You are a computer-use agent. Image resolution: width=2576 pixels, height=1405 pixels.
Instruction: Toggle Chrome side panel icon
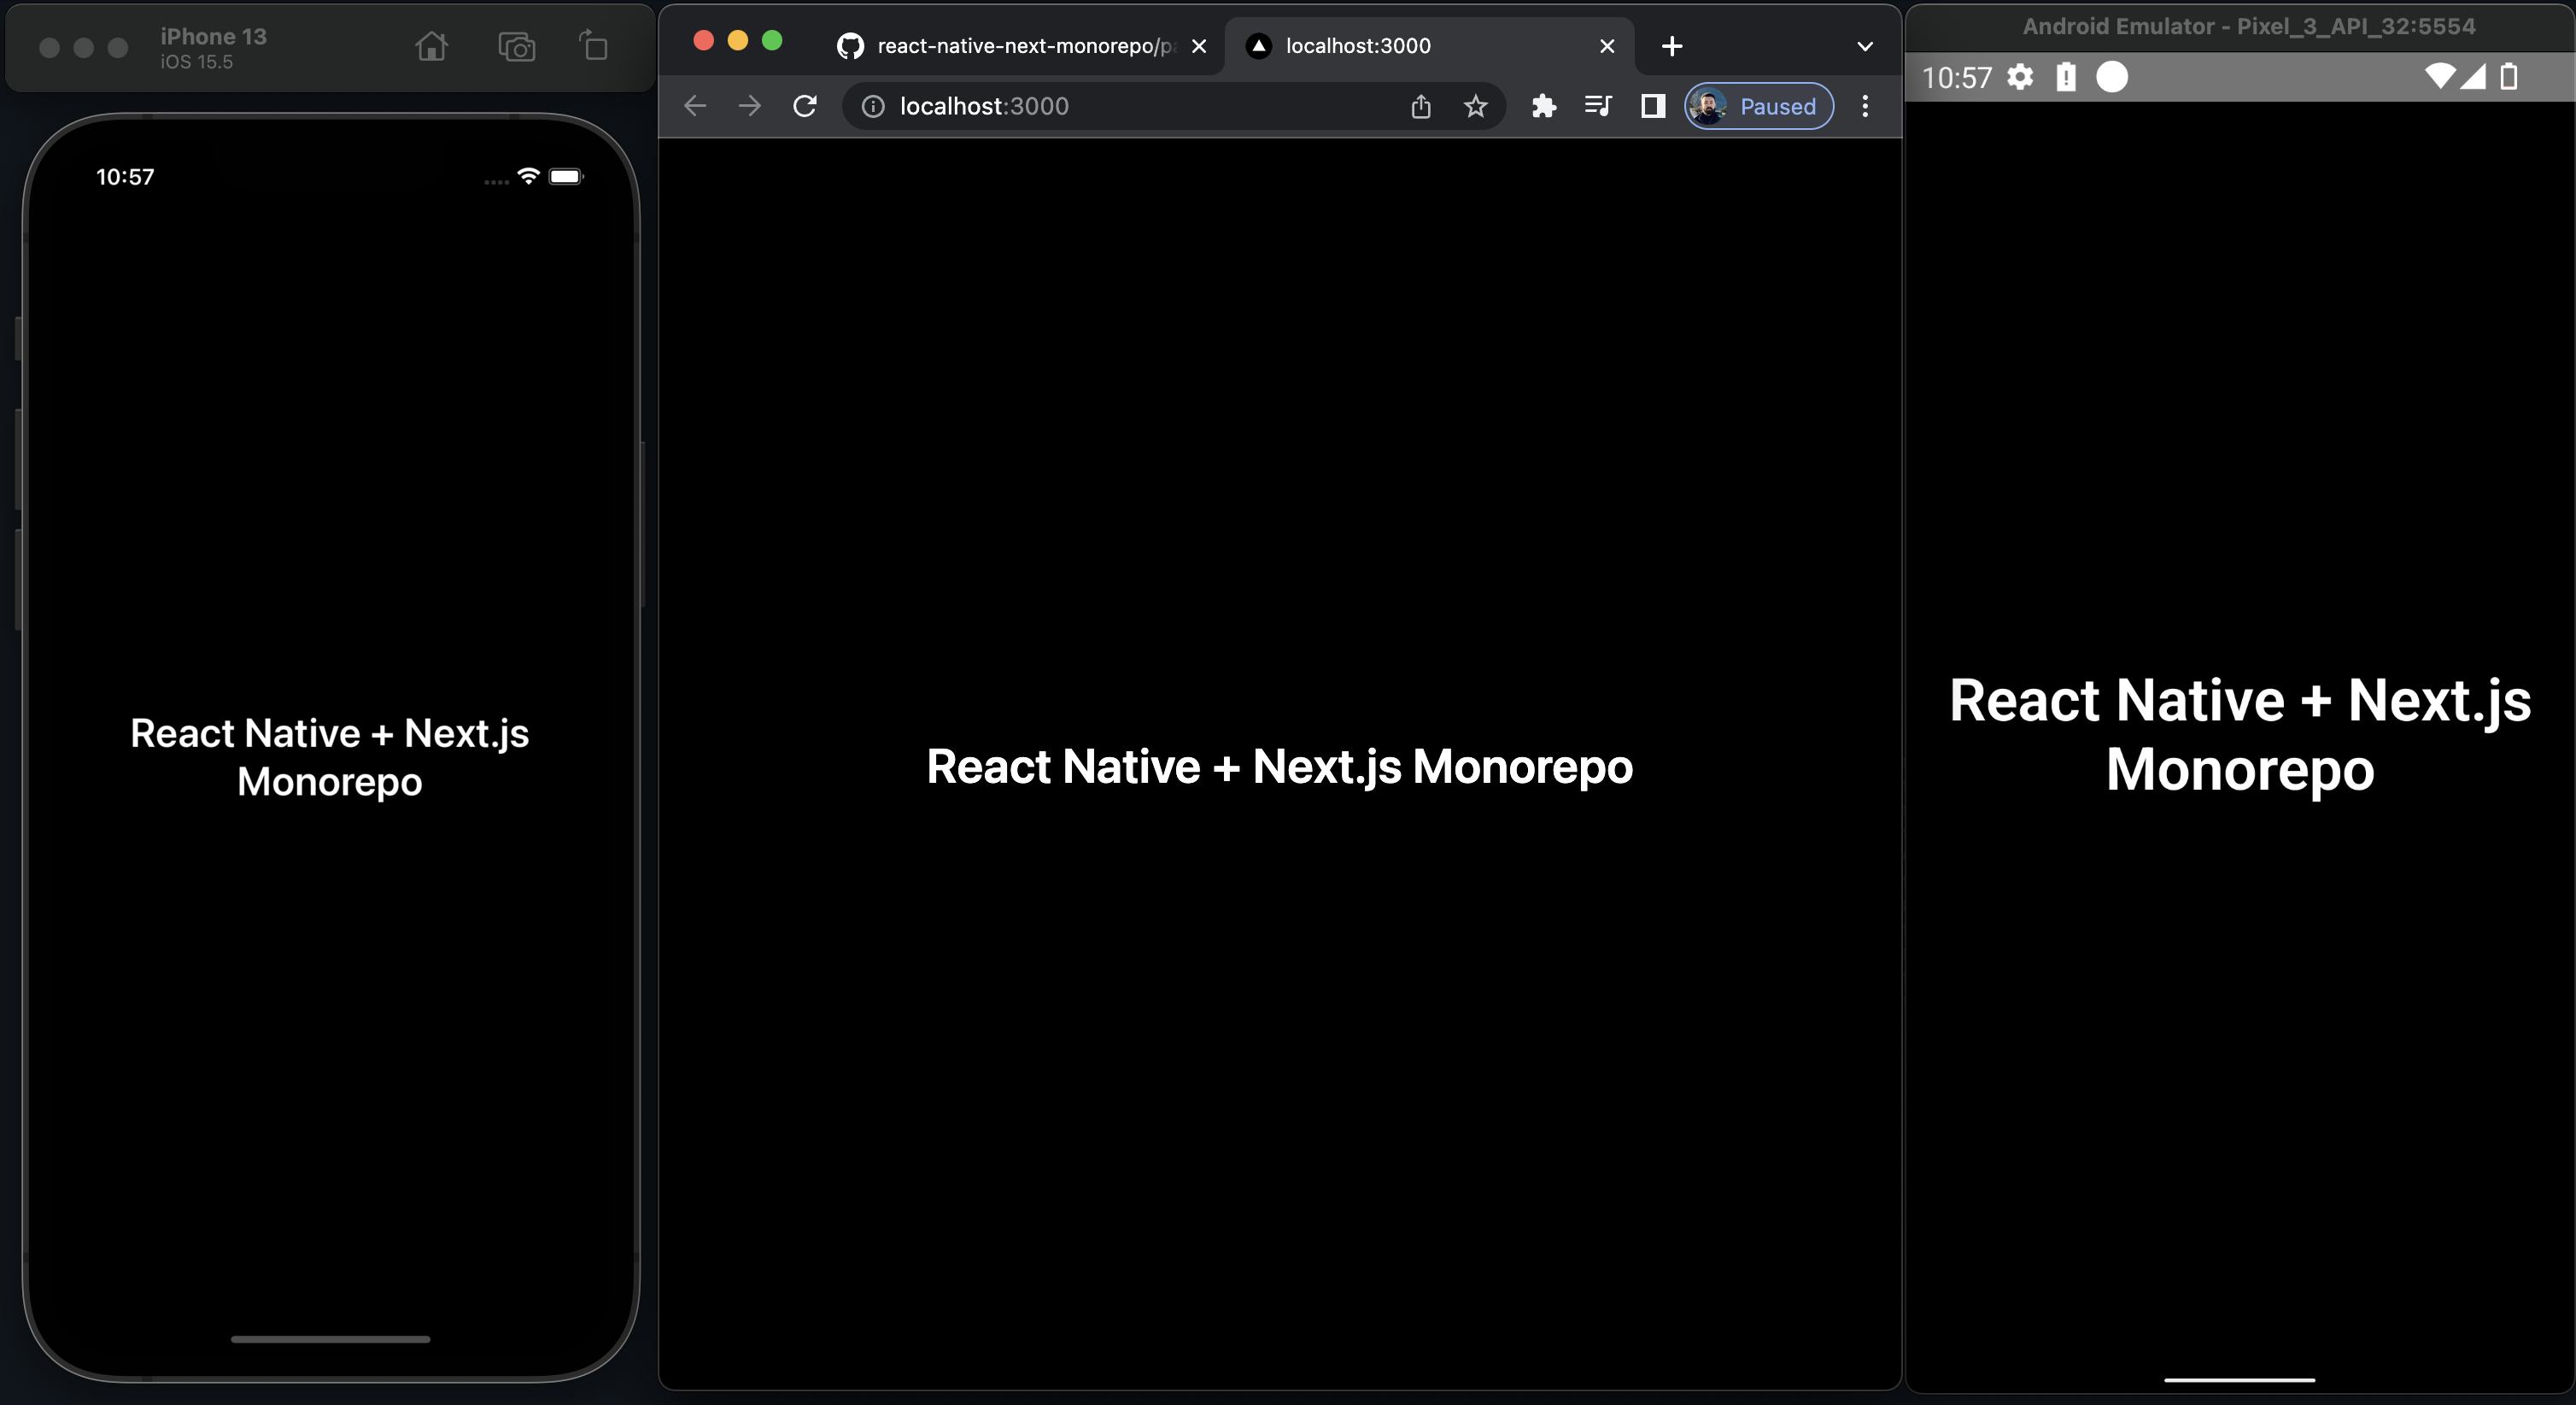1653,106
